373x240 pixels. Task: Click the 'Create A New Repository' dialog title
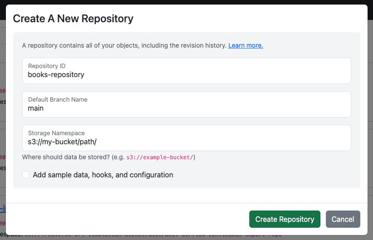pos(73,19)
